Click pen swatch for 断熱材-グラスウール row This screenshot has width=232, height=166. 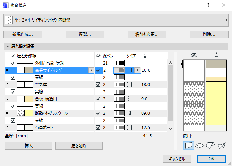point(119,113)
